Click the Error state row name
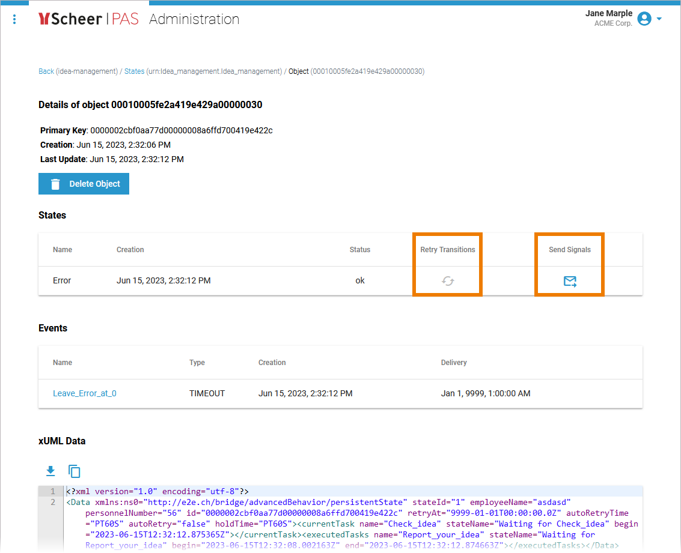 (x=62, y=280)
